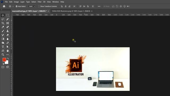The height and width of the screenshot is (96, 170).
Task: Align right edges in options bar
Action: click(69, 6)
